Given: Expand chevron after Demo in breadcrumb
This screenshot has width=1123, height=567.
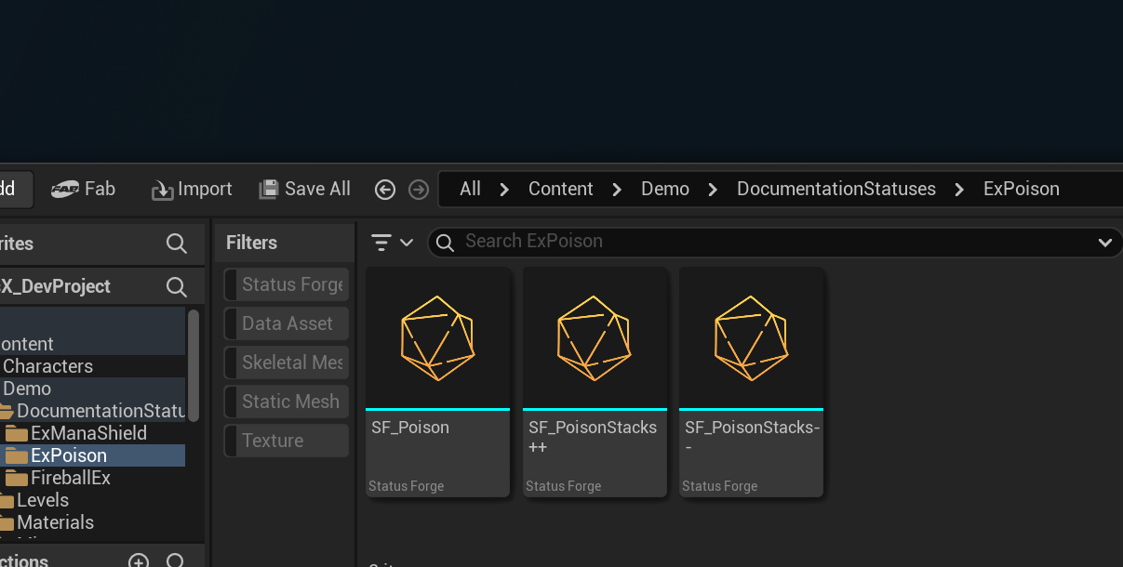Looking at the screenshot, I should coord(713,190).
